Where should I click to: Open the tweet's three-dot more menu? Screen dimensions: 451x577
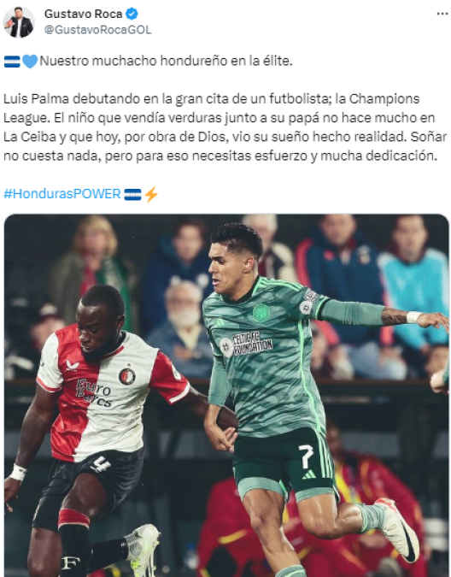(442, 14)
